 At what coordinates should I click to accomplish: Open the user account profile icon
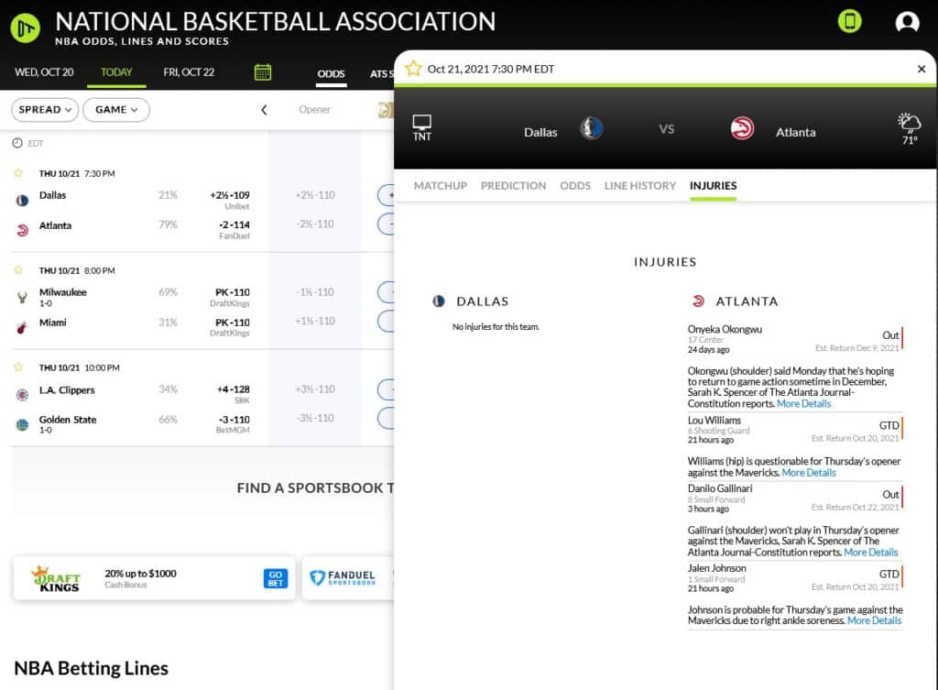(x=907, y=22)
